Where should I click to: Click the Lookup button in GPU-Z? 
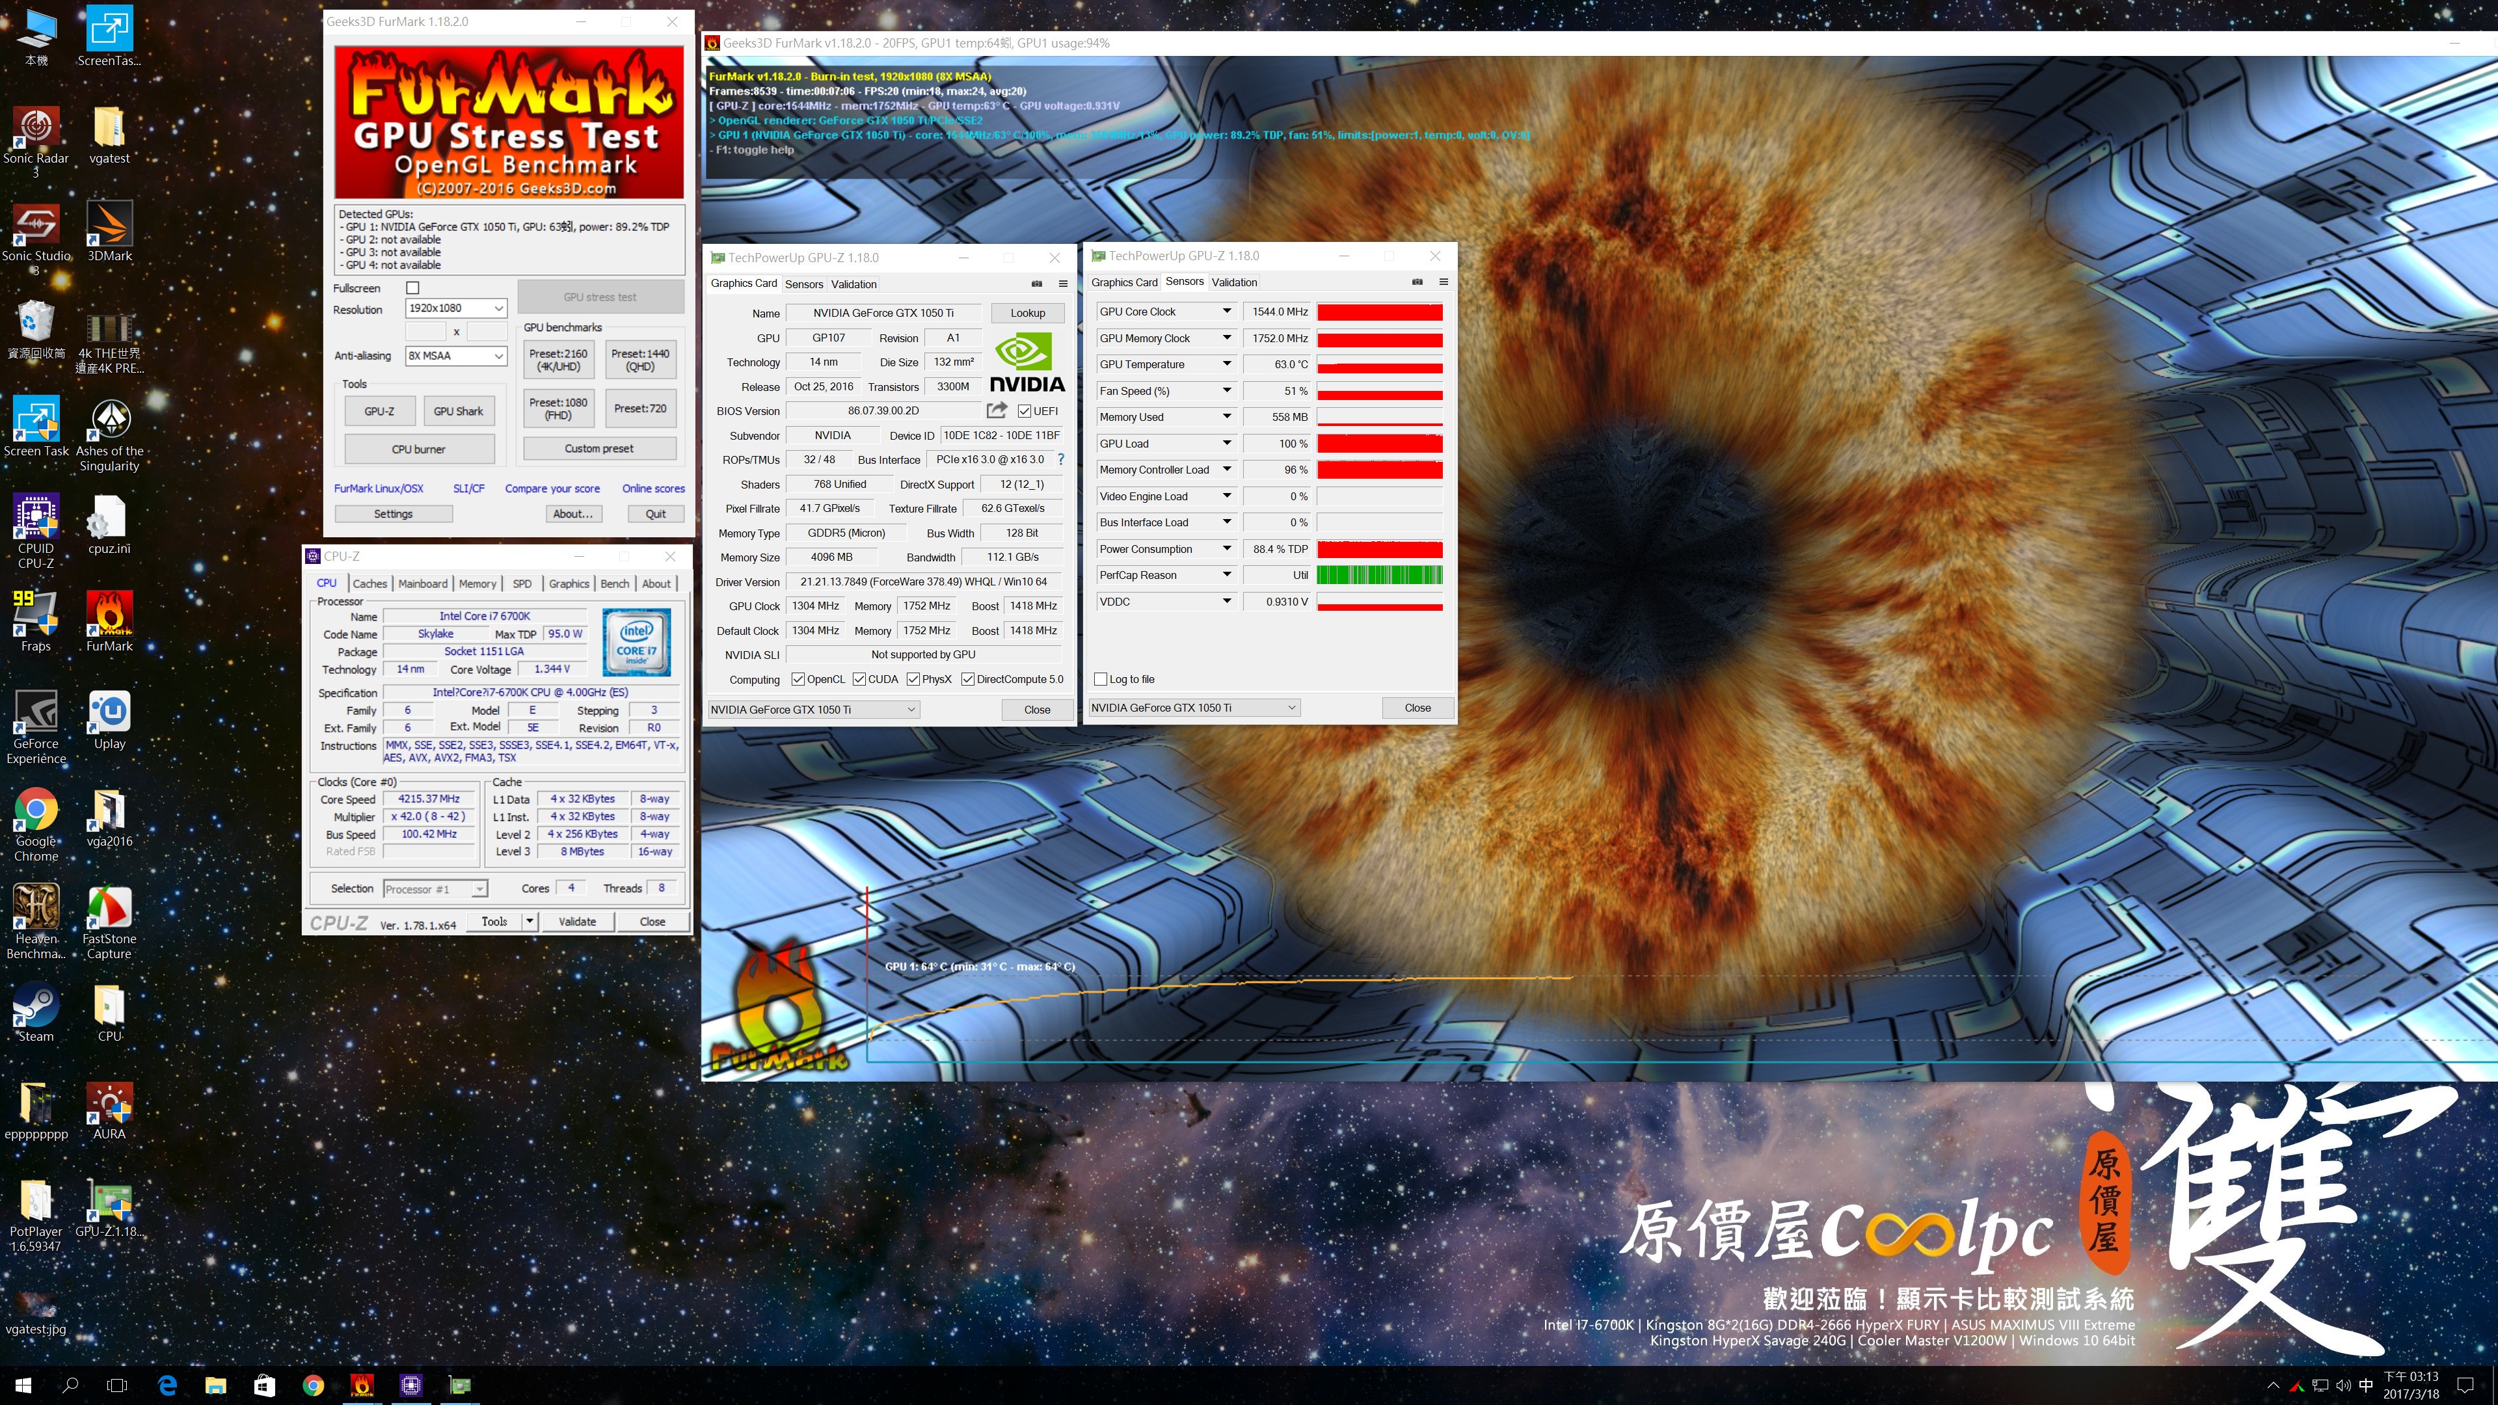click(1028, 313)
